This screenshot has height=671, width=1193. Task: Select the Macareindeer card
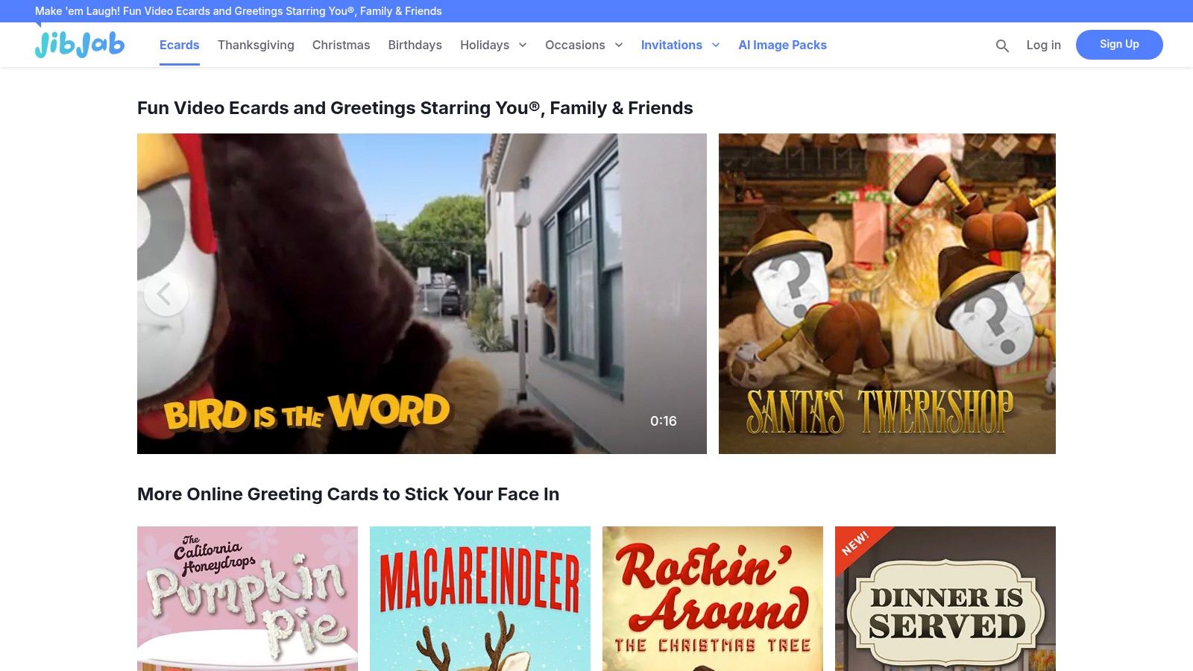(x=480, y=599)
